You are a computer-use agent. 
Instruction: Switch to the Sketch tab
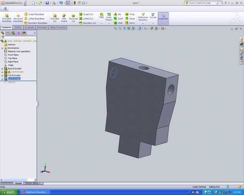18,28
